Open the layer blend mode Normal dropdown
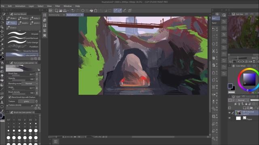259x145 pixels. point(242,100)
